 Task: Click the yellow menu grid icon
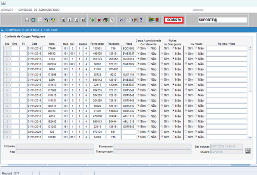tap(151, 20)
